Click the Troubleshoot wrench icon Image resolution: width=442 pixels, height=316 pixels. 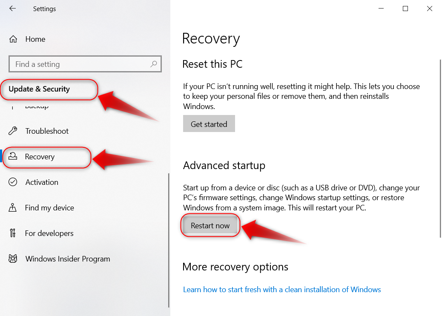(x=13, y=131)
